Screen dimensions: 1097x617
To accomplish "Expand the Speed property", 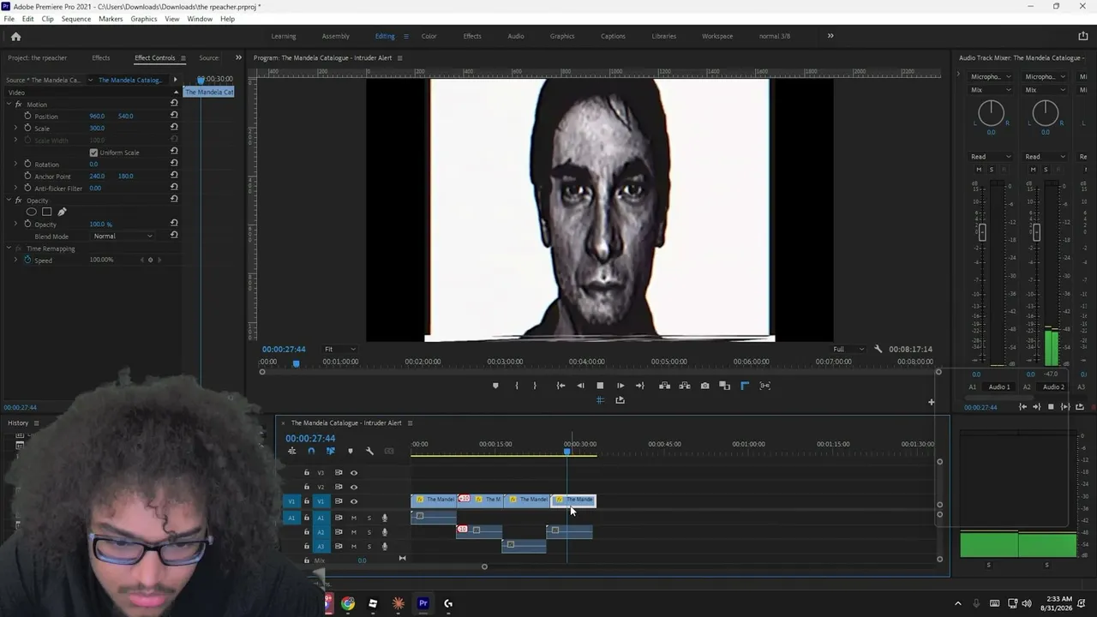I will point(15,260).
